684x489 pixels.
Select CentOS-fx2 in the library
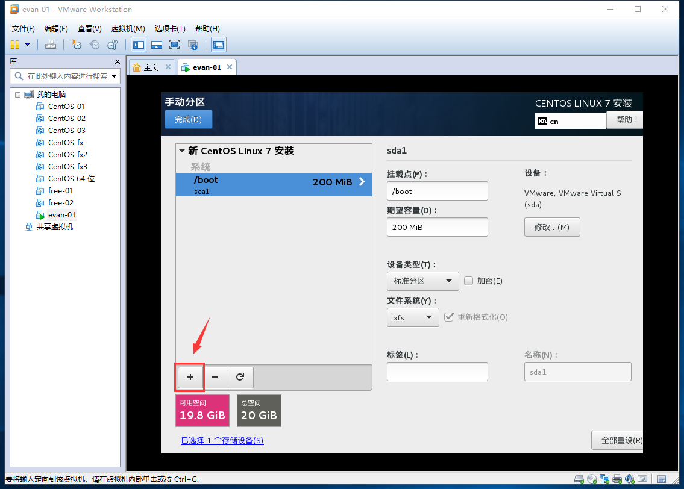point(62,155)
